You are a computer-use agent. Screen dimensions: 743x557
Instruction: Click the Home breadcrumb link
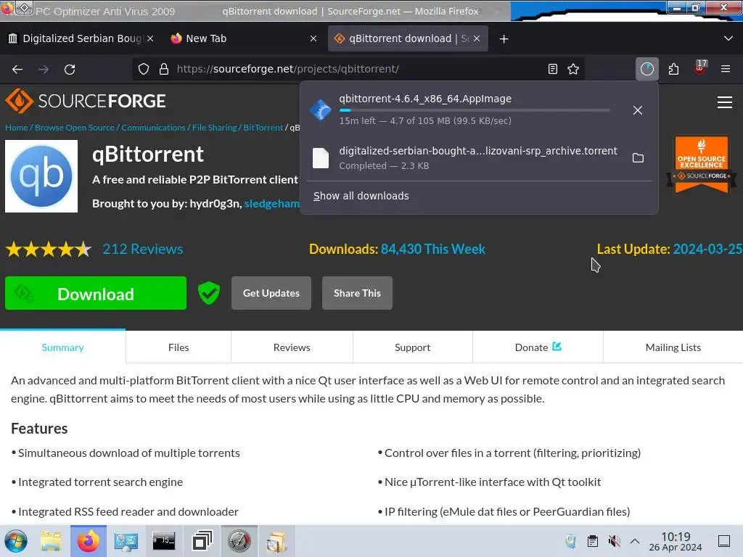point(17,128)
